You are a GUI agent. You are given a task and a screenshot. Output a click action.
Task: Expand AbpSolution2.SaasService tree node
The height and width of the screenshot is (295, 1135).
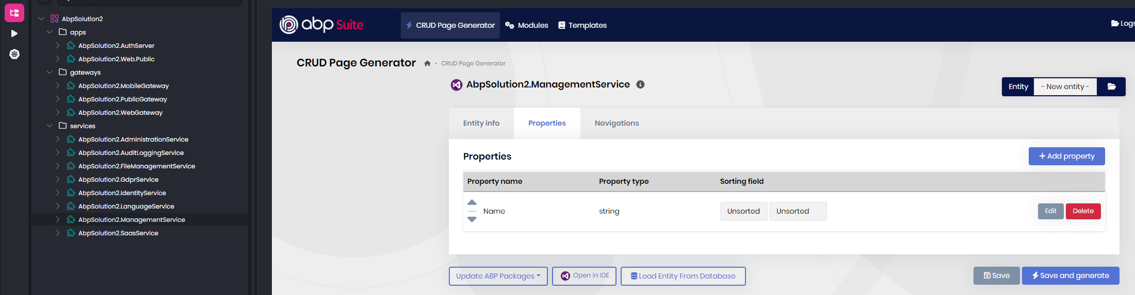coord(58,233)
